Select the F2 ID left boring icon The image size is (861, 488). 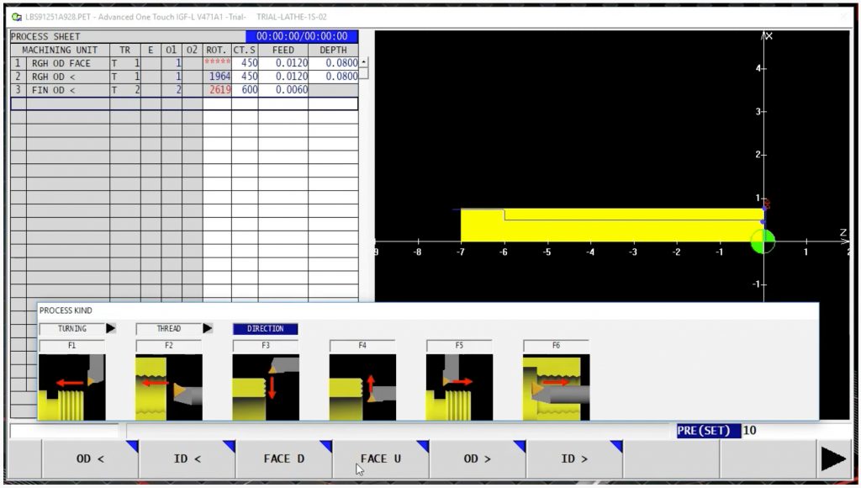(x=168, y=386)
